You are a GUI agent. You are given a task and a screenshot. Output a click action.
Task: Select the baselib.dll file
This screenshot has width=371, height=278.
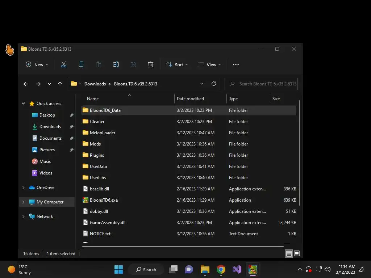coord(188,189)
